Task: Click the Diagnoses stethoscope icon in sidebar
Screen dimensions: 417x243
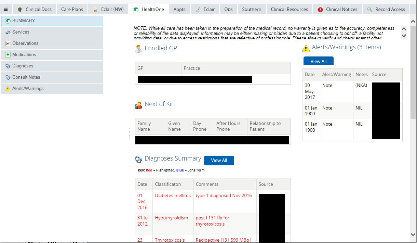Action: (x=8, y=66)
